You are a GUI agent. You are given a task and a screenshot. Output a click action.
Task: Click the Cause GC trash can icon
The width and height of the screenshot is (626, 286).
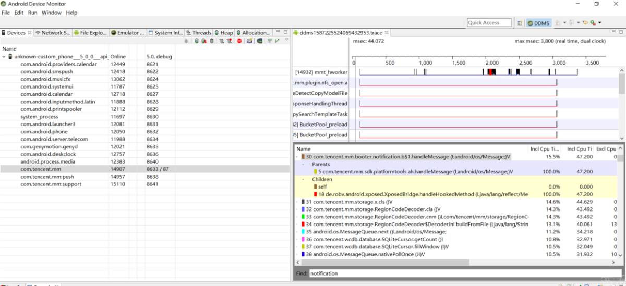[x=212, y=41]
